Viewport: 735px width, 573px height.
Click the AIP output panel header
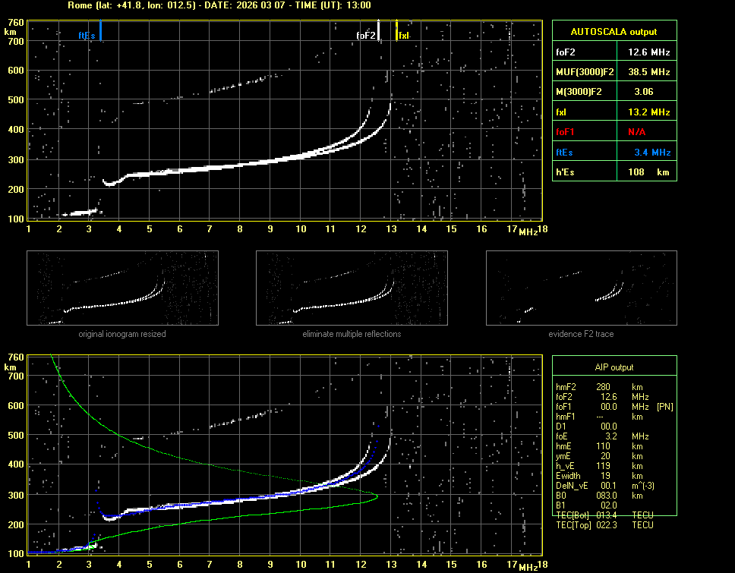click(x=614, y=367)
